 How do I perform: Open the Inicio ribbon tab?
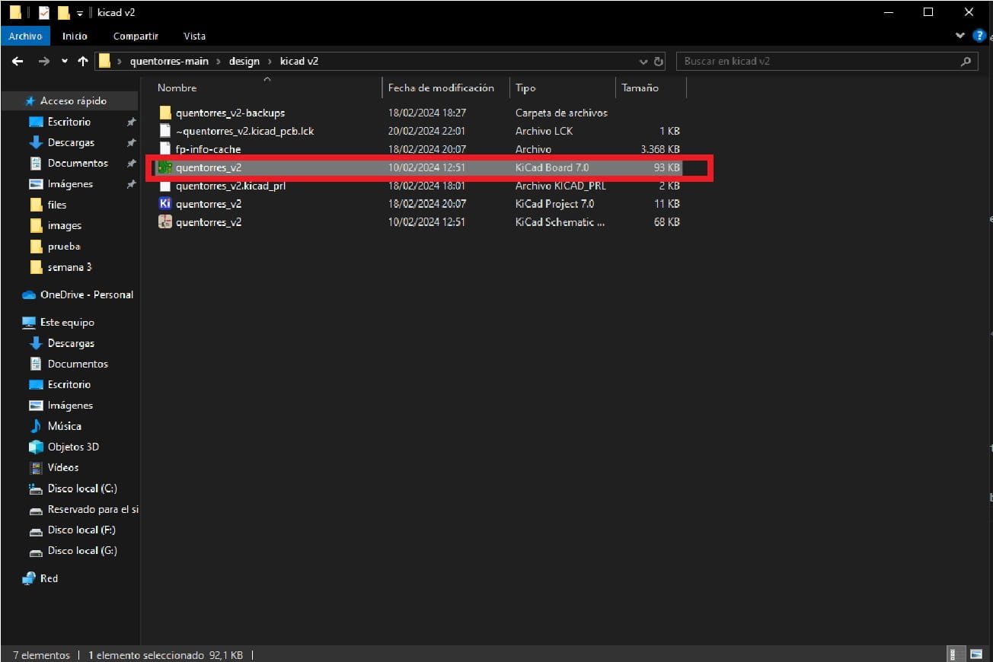pyautogui.click(x=75, y=36)
